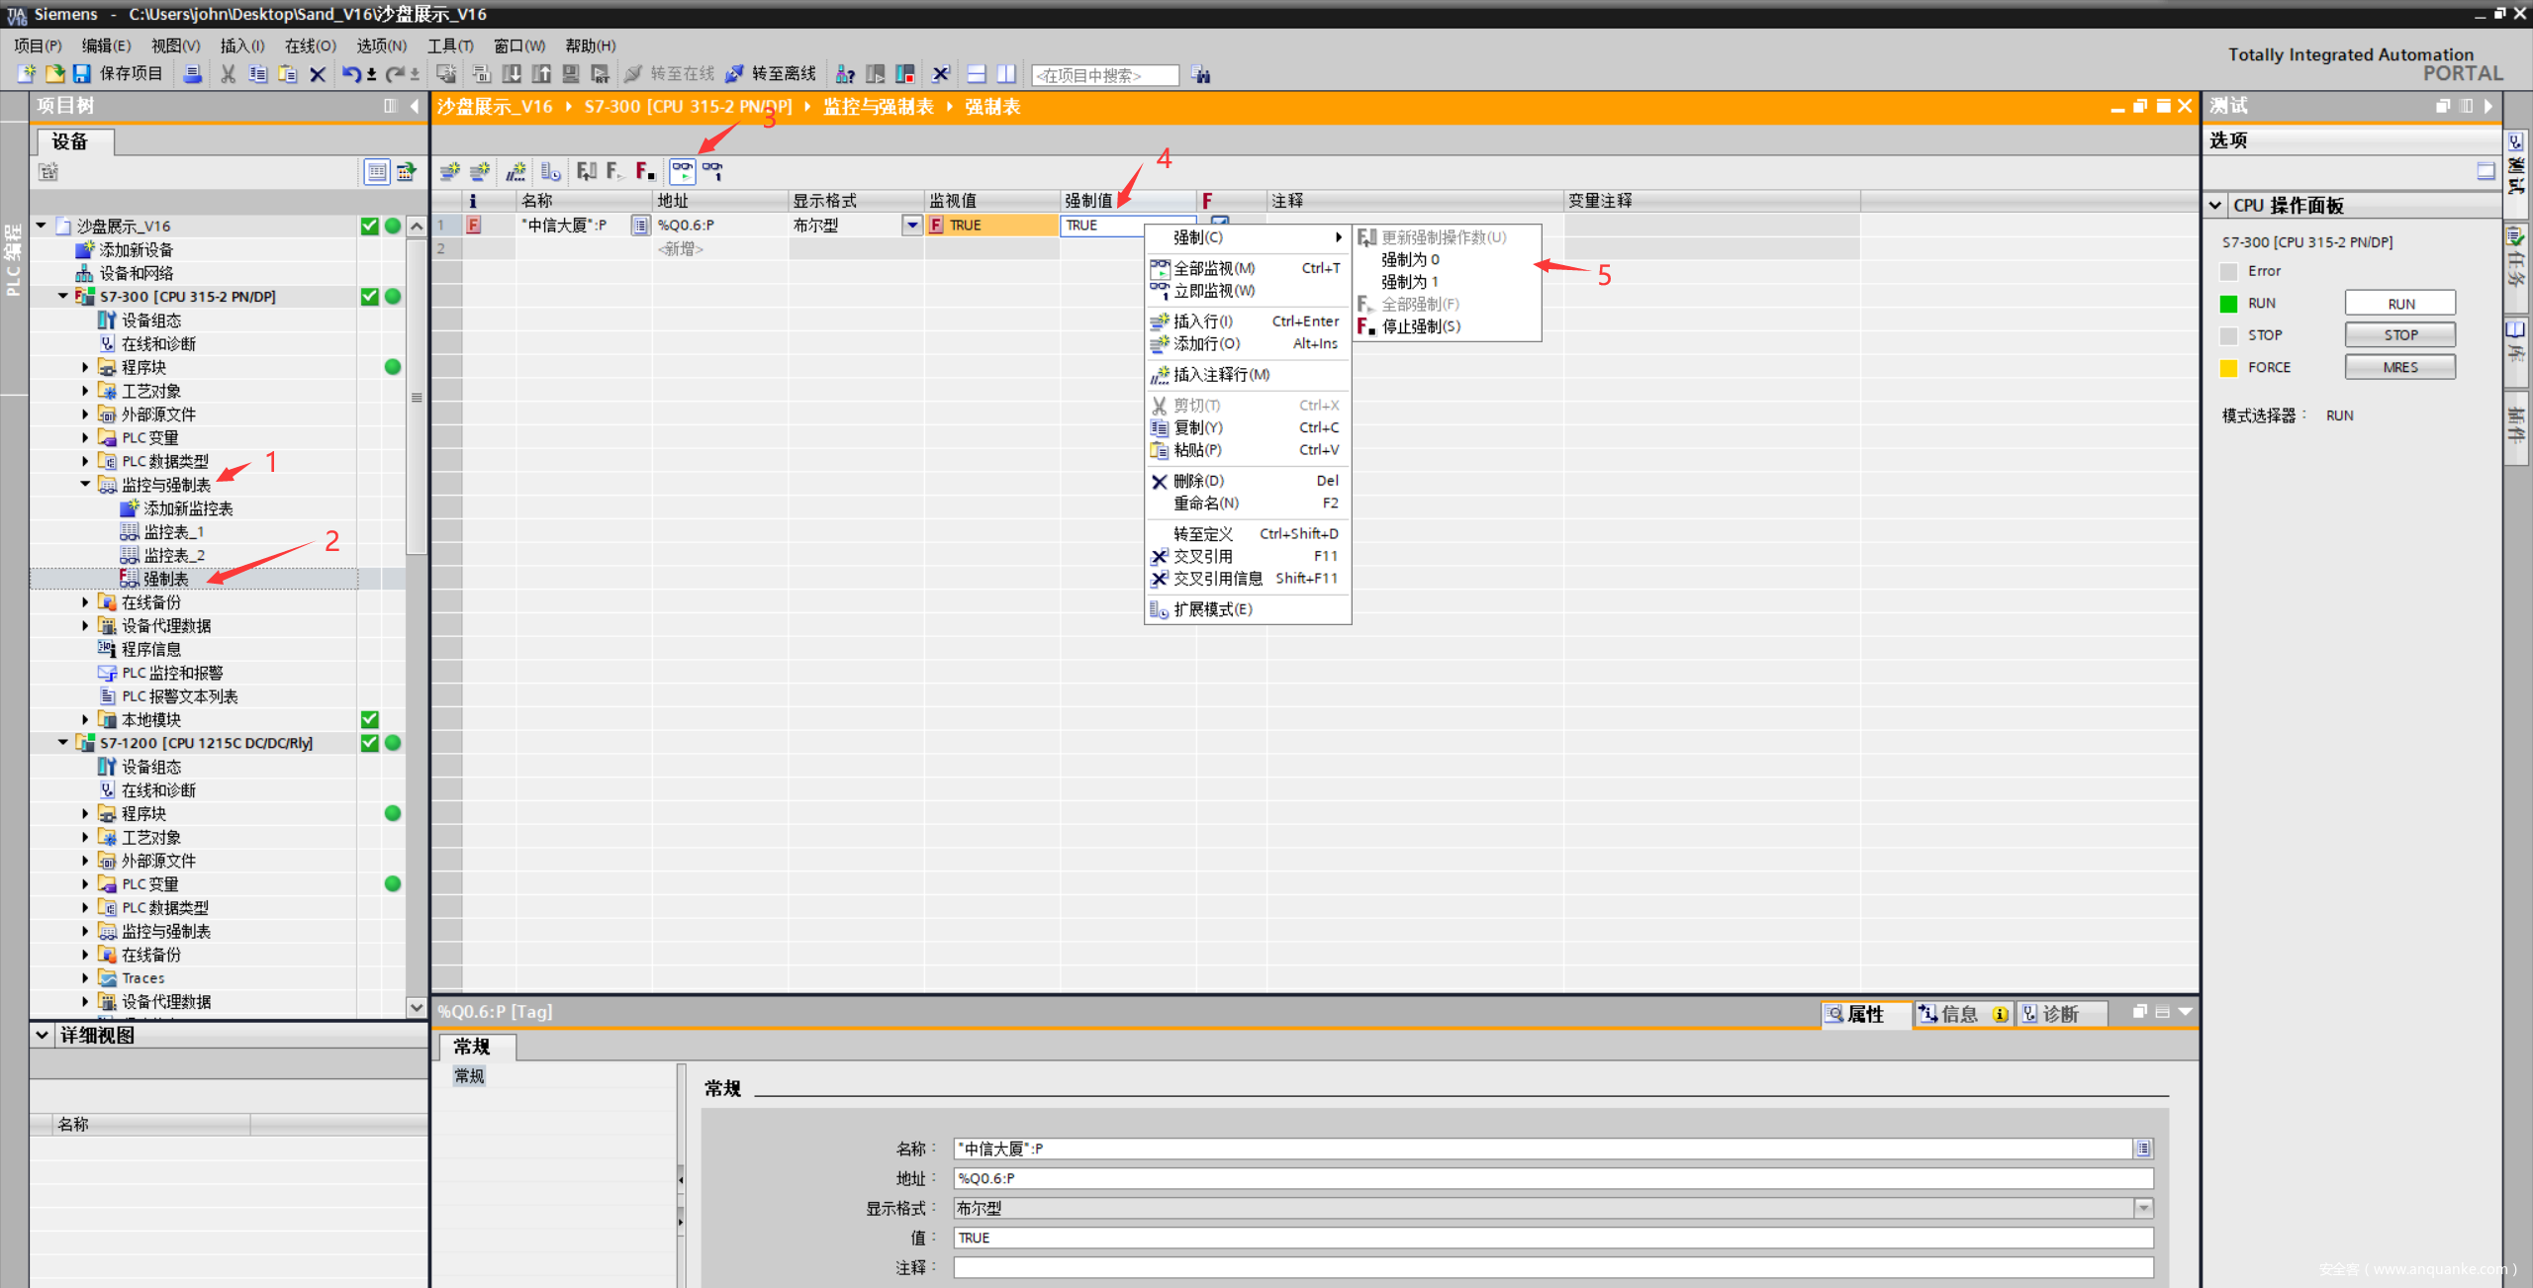Choose 停止强制(S) from the submenu
The image size is (2533, 1288).
(1421, 326)
